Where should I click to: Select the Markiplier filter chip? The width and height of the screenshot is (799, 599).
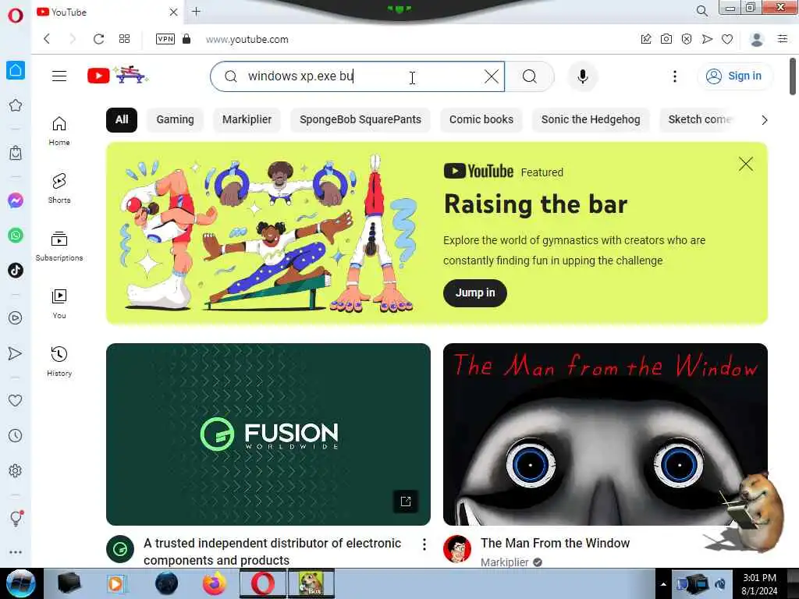pos(247,119)
